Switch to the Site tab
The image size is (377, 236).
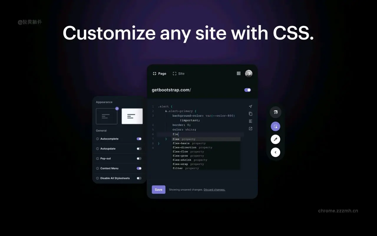(x=179, y=73)
